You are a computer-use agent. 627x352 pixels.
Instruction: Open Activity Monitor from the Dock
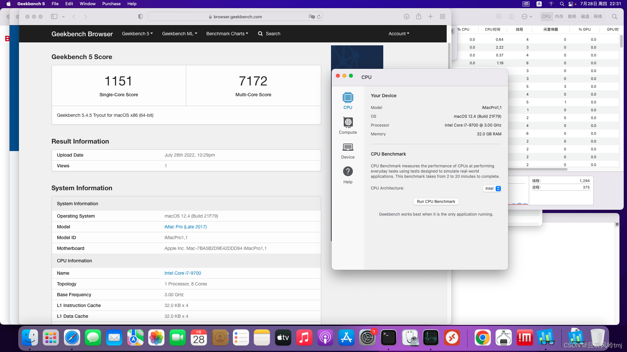(431, 338)
